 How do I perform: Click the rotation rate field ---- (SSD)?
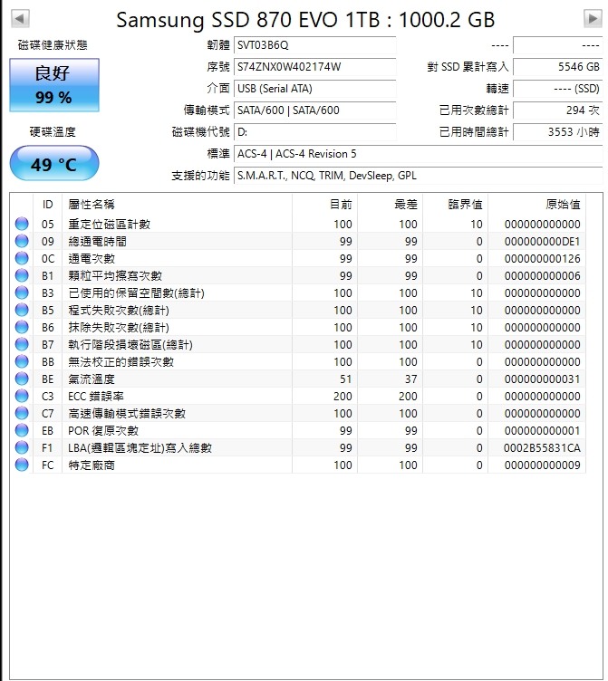click(x=557, y=89)
